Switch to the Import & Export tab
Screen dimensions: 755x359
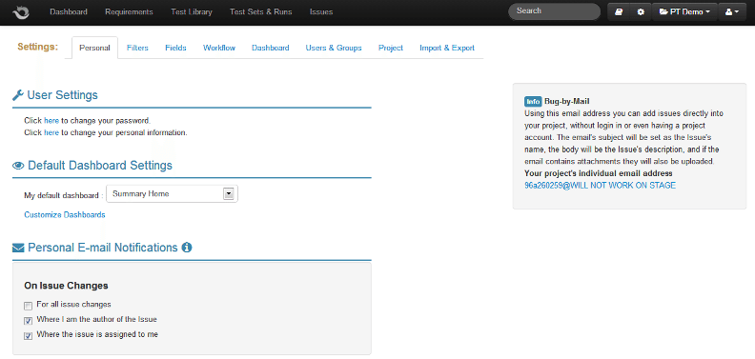(x=447, y=48)
